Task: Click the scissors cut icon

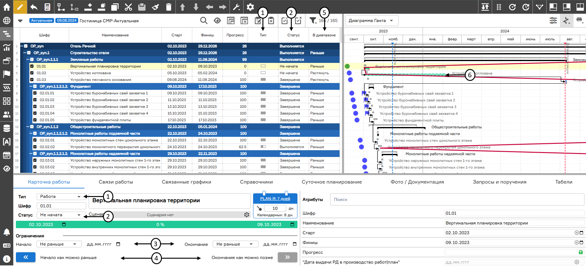Action: coord(128,7)
